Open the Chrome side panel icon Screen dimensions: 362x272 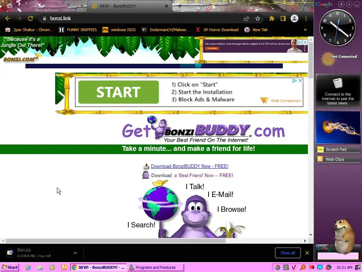click(283, 18)
